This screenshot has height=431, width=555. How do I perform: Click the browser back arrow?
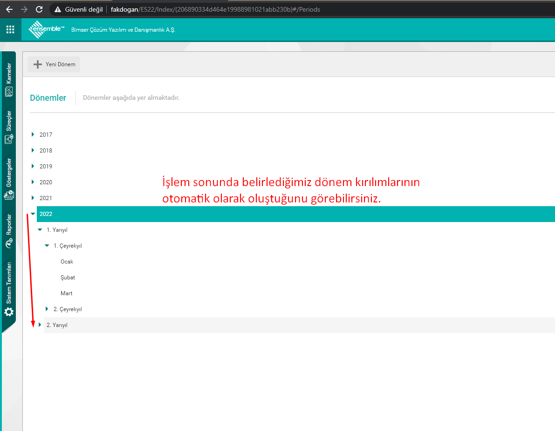tap(9, 9)
